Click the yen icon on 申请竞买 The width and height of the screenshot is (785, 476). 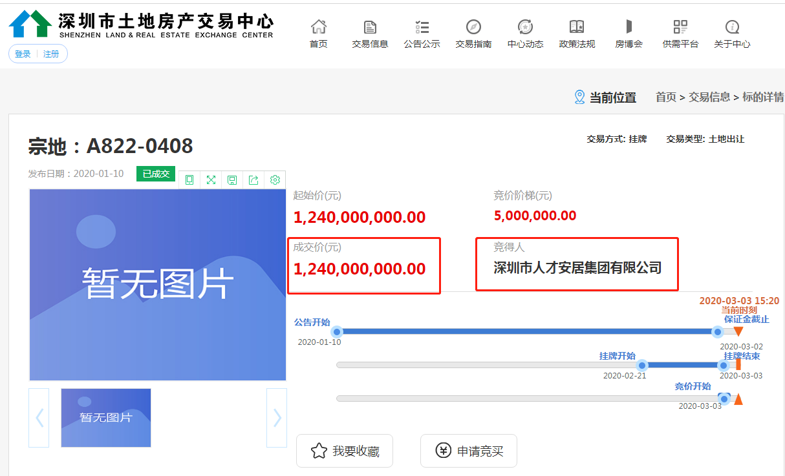click(x=443, y=451)
